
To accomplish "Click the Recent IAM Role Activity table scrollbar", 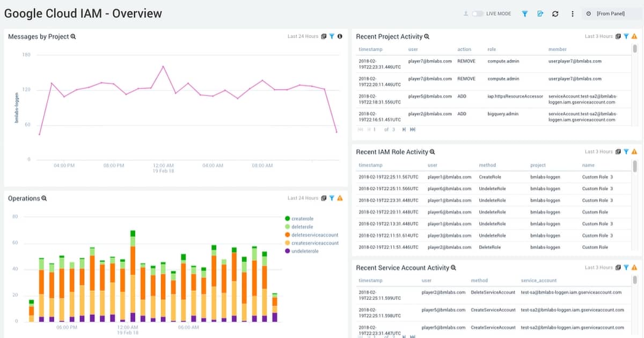I will click(635, 166).
